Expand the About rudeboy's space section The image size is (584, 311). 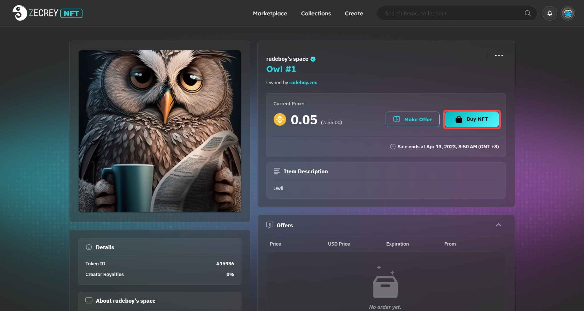126,301
